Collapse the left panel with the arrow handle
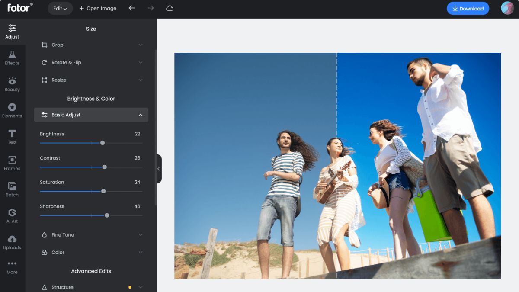The image size is (519, 292). [x=159, y=169]
